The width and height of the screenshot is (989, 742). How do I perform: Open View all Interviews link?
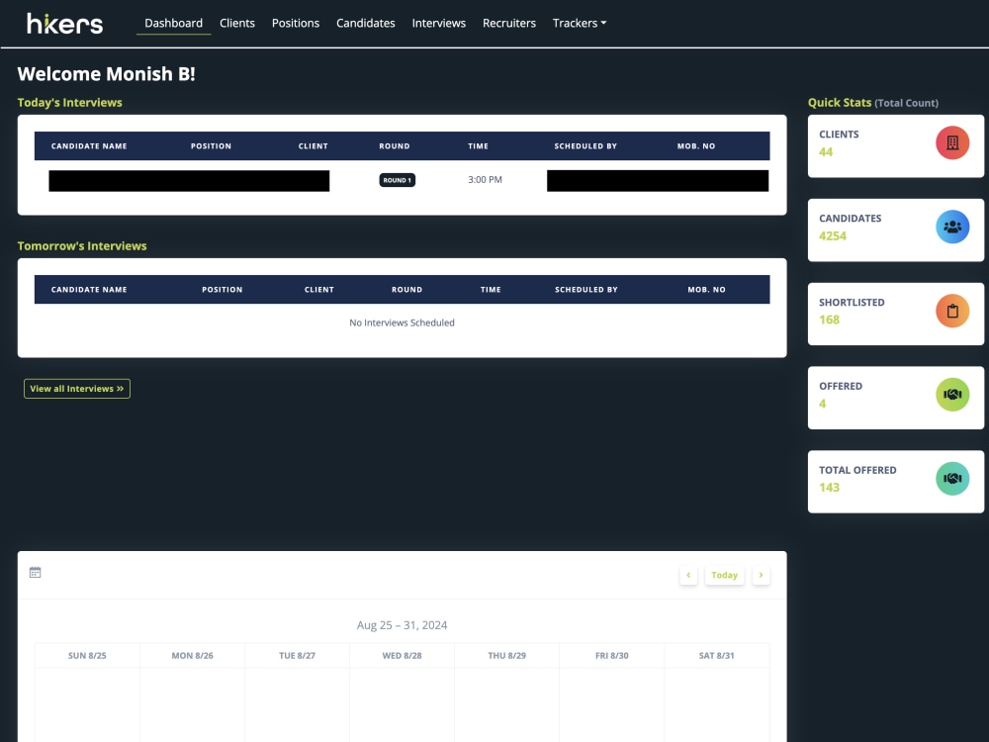[x=77, y=389]
